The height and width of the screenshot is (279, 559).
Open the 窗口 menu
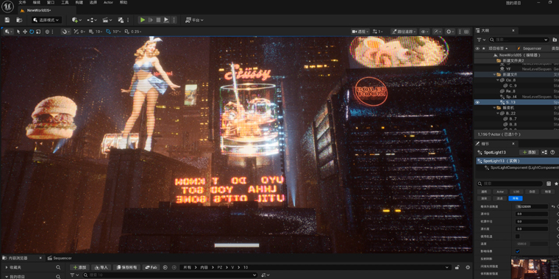click(51, 2)
